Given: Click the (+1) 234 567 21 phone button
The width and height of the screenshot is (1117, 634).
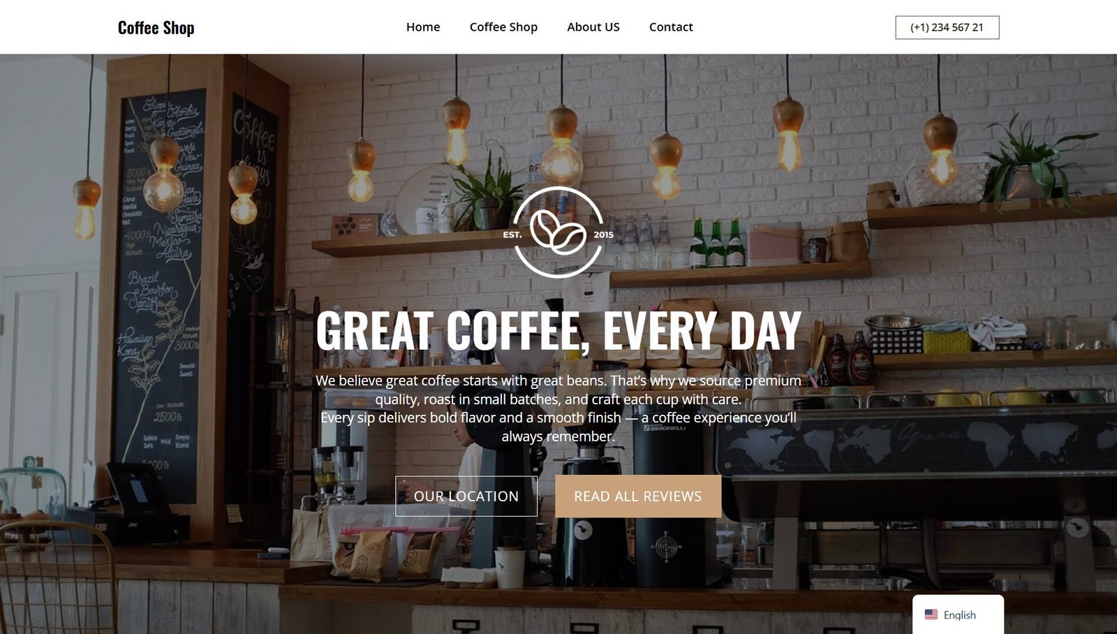Looking at the screenshot, I should (x=947, y=27).
